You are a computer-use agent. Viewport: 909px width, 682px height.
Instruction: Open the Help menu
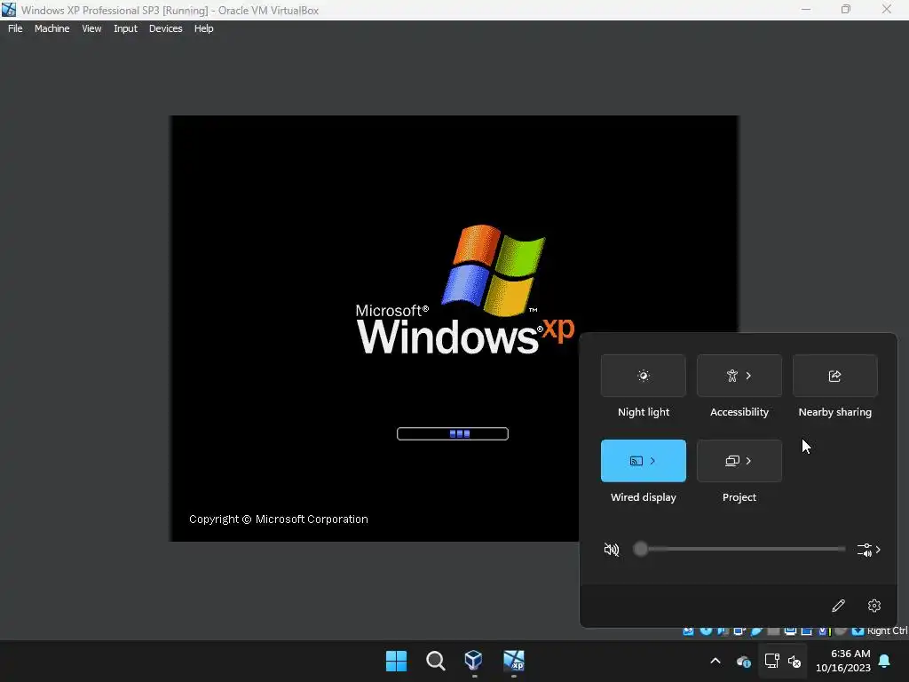point(203,28)
